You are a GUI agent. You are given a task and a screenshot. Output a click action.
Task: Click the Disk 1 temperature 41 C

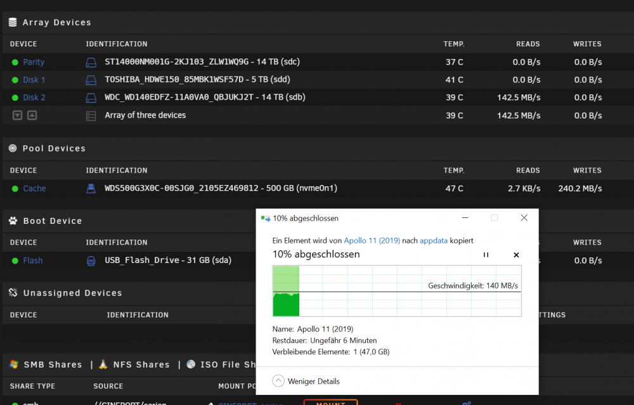454,80
